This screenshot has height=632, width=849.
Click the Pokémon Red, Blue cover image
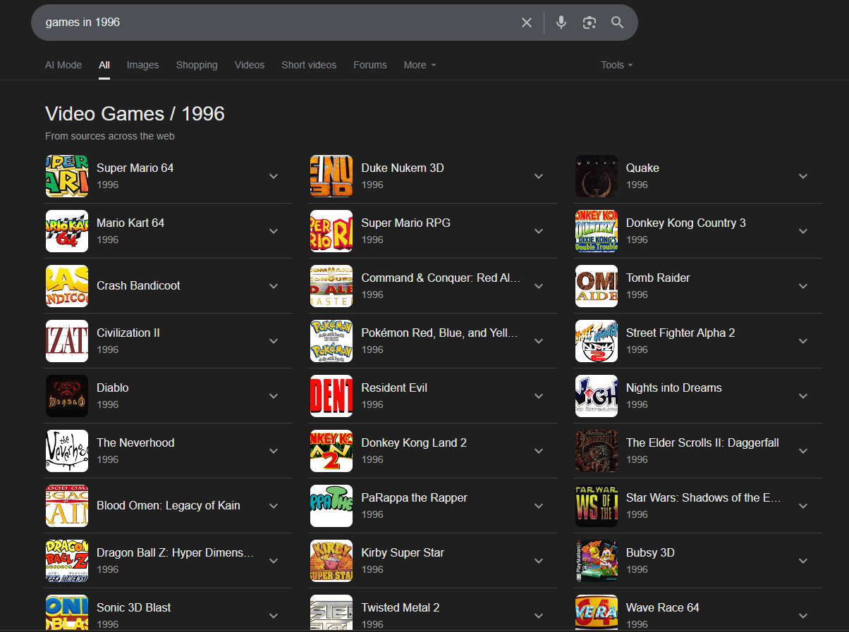point(331,341)
